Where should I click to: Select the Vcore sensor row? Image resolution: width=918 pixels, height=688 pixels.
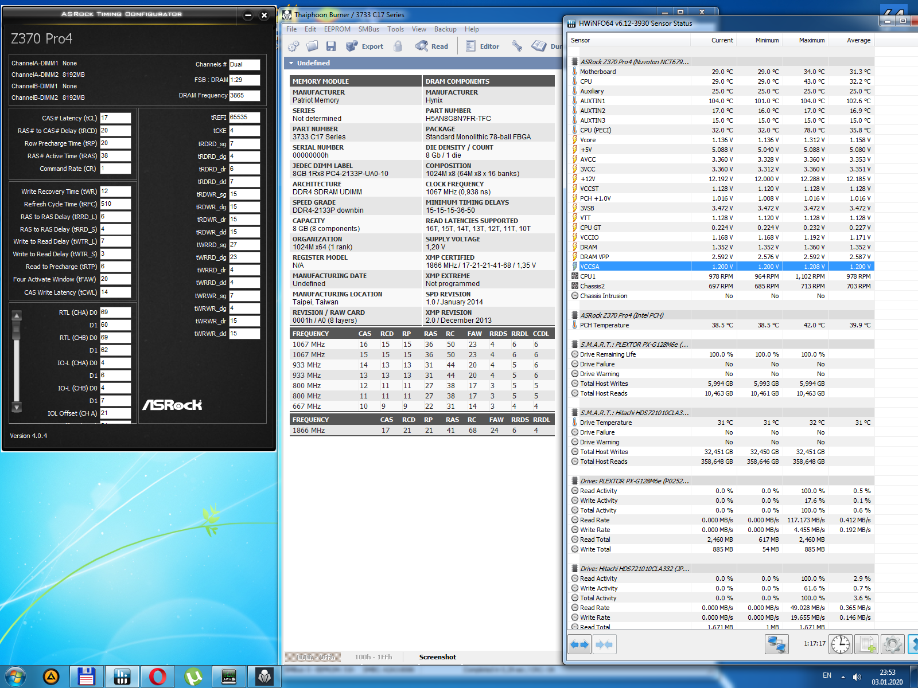click(721, 140)
